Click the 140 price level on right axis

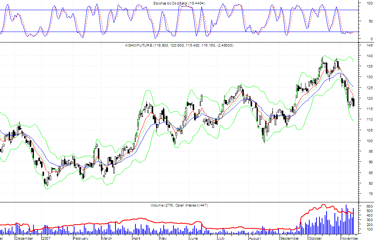(x=370, y=56)
